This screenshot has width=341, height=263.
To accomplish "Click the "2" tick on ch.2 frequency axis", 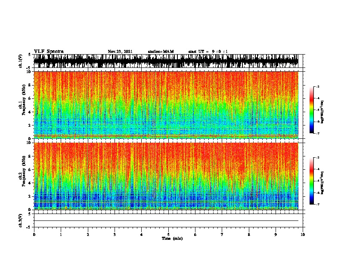I will (x=30, y=196).
